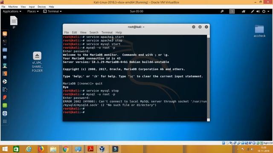Launch Burp Suite from the dock
The width and height of the screenshot is (273, 153).
click(x=5, y=74)
